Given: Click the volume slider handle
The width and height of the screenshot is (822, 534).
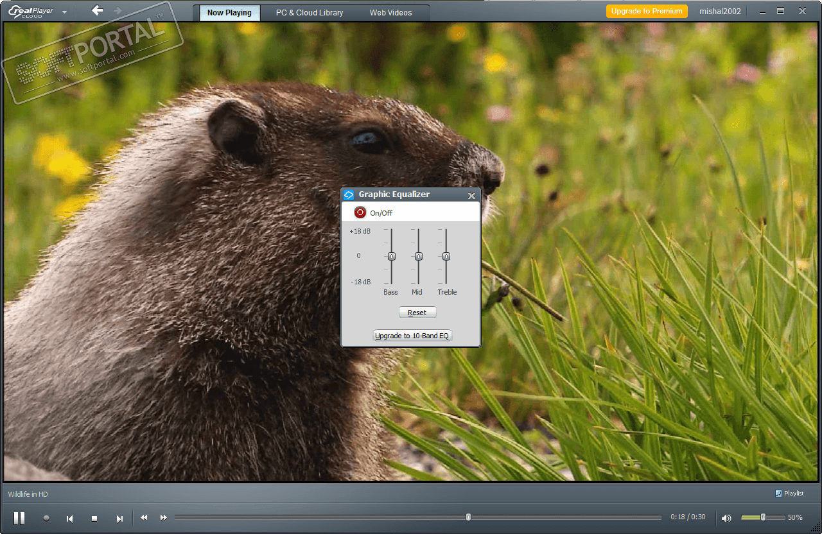Looking at the screenshot, I should (763, 517).
